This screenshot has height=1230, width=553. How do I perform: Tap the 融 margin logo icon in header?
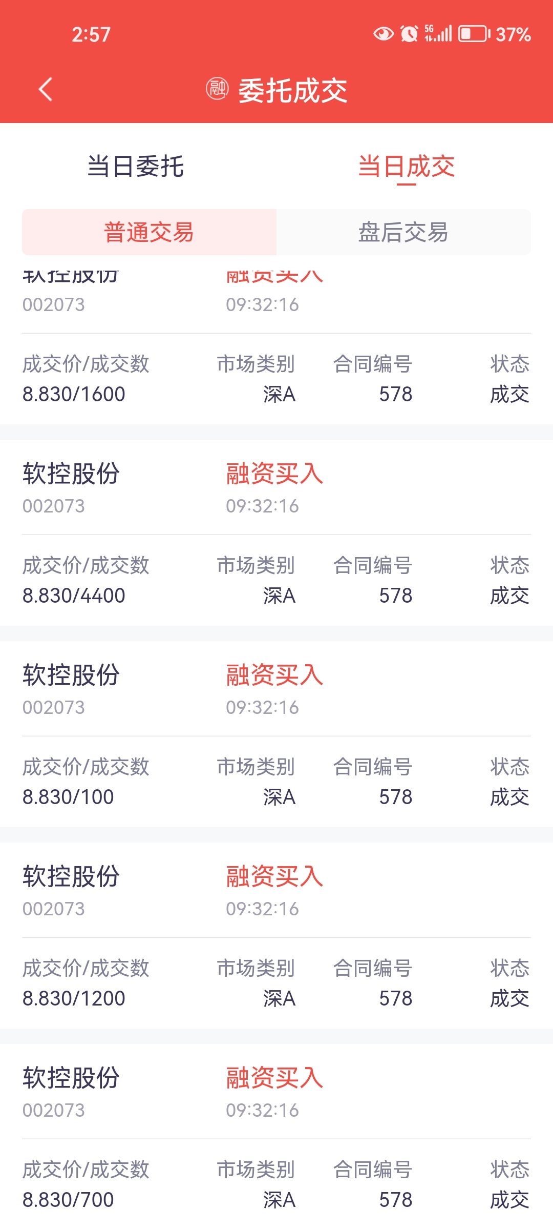point(217,89)
